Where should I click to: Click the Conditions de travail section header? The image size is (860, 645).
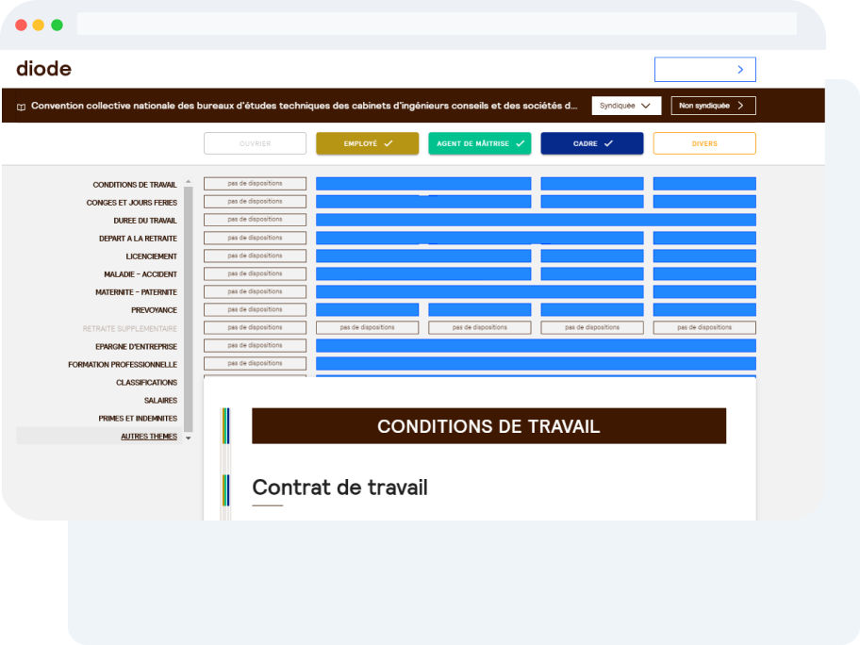488,426
